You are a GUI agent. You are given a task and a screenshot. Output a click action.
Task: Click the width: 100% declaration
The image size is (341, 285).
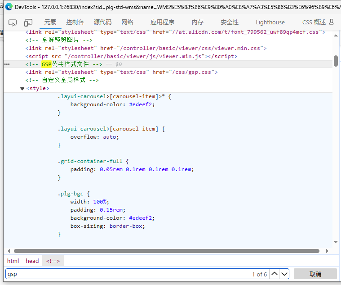(x=89, y=202)
